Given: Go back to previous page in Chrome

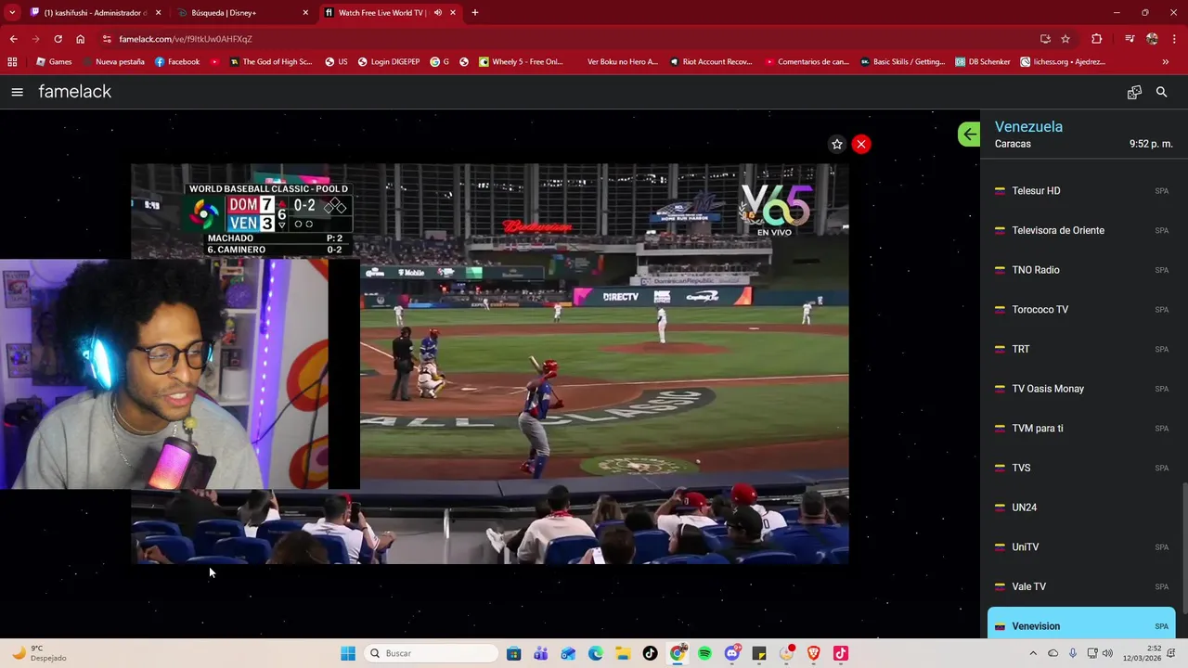Looking at the screenshot, I should point(13,39).
